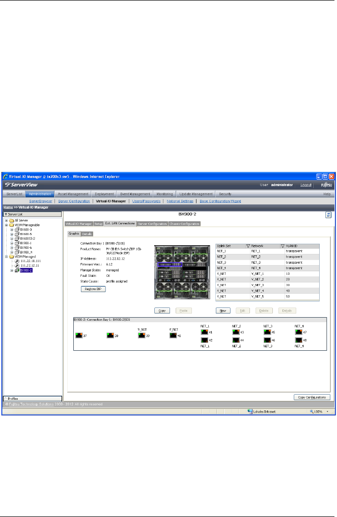This screenshot has width=337, height=517.
Task: Select port 38 icon in Connection Bay
Action: [110, 335]
